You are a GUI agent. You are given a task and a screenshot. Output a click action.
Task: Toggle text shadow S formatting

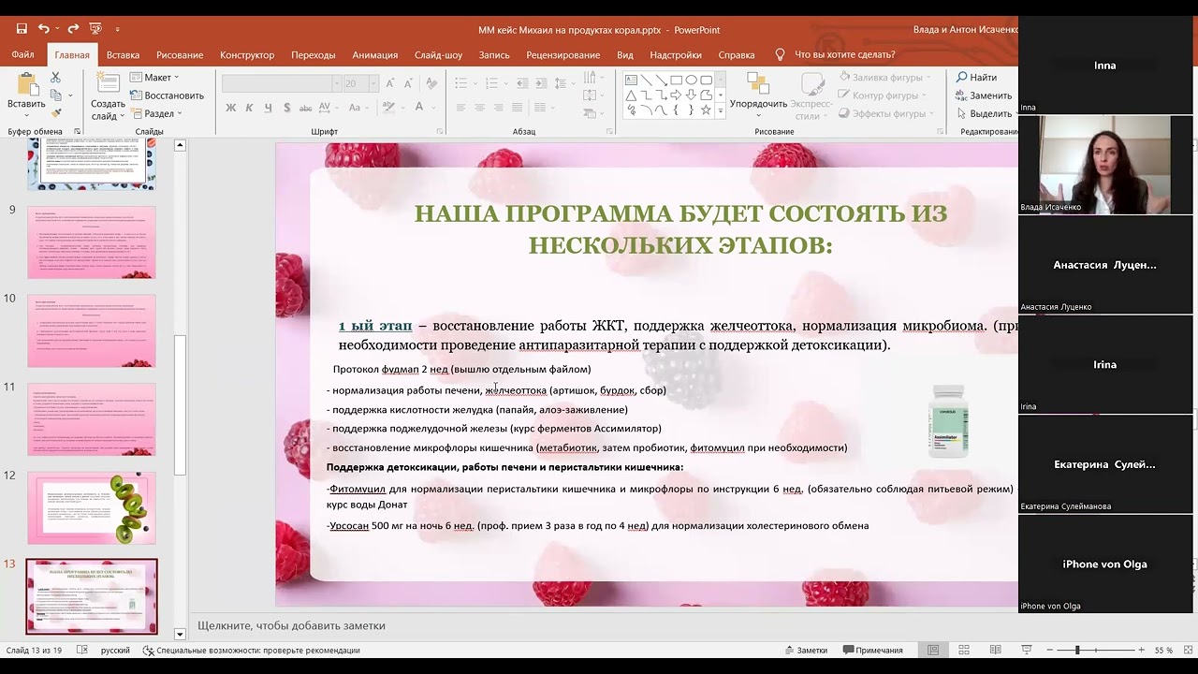pos(286,108)
